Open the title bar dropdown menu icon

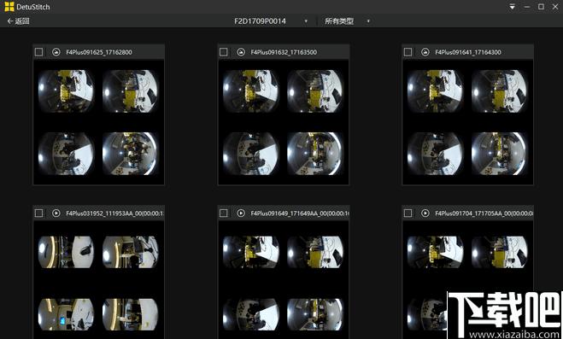pos(513,7)
